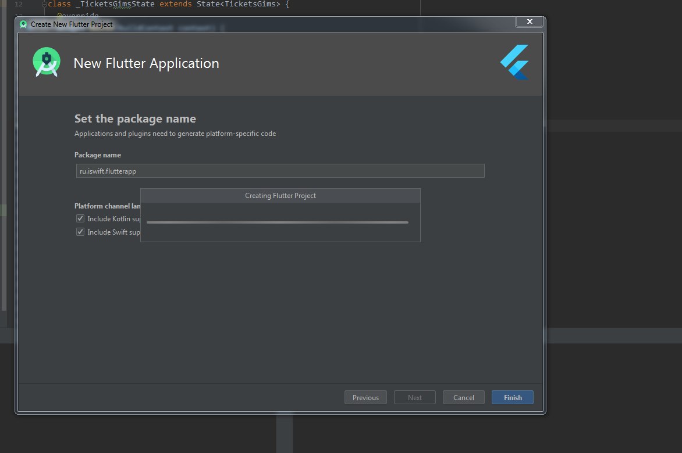Focus the Package name input field
The width and height of the screenshot is (682, 453).
pos(280,171)
